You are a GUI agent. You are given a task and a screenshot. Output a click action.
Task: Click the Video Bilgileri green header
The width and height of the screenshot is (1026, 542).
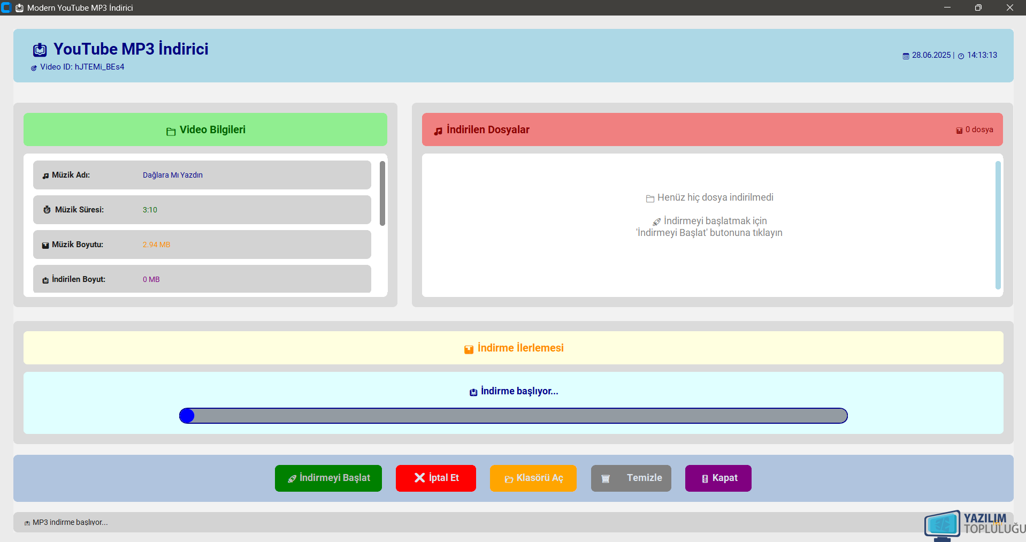click(x=205, y=129)
